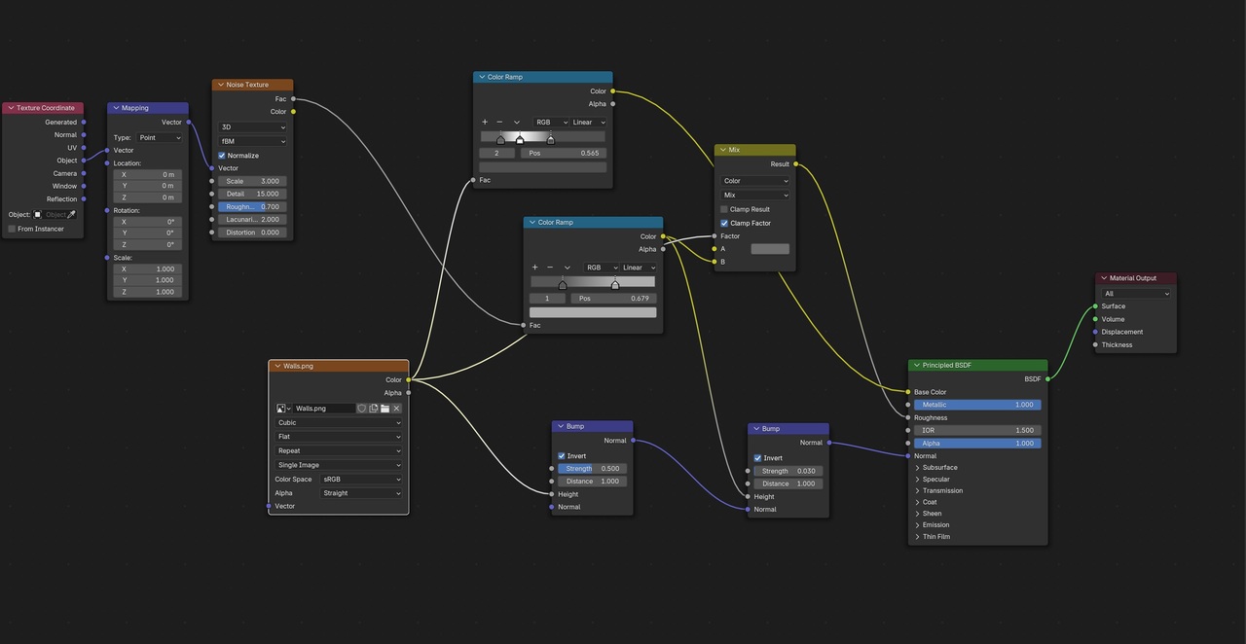Open the fBM noise type dropdown
The width and height of the screenshot is (1246, 644).
pos(252,141)
